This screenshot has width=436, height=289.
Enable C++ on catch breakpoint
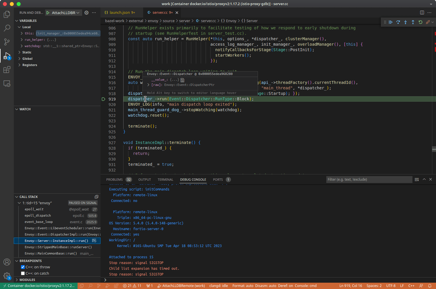[23, 273]
